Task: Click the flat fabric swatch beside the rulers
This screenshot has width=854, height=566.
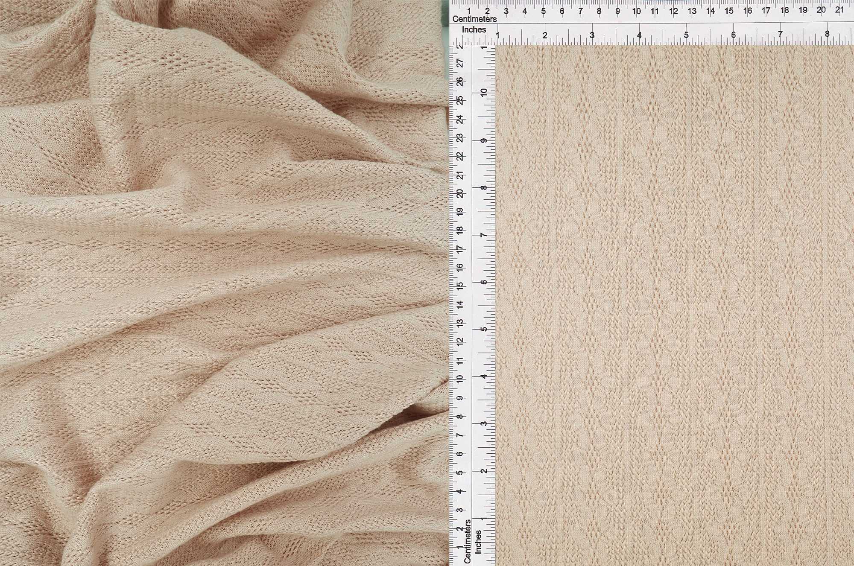Action: [x=675, y=305]
